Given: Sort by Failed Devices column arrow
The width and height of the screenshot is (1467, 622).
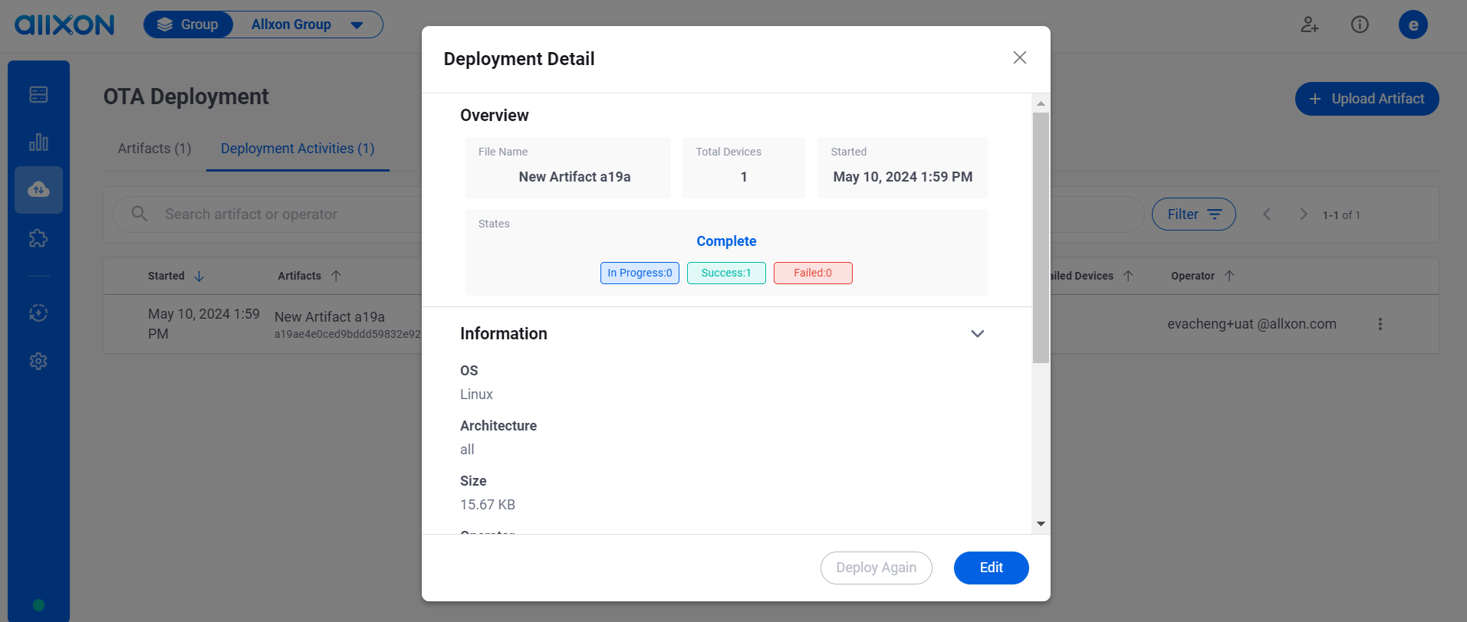Looking at the screenshot, I should [1128, 276].
